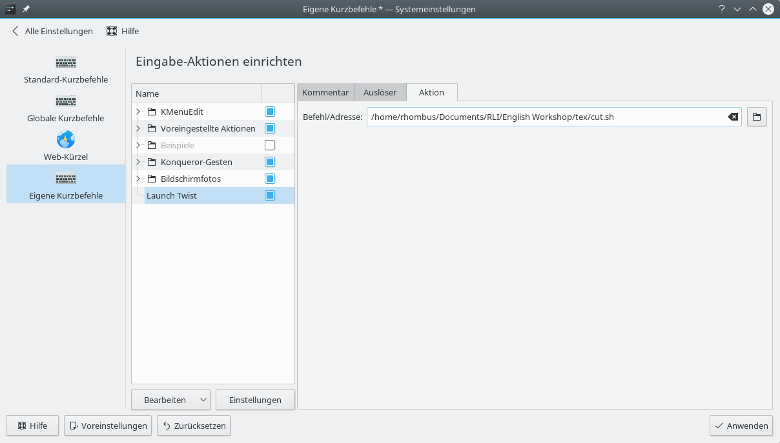Image resolution: width=780 pixels, height=443 pixels.
Task: Expand the Konqueror-Gesten tree group
Action: 138,162
